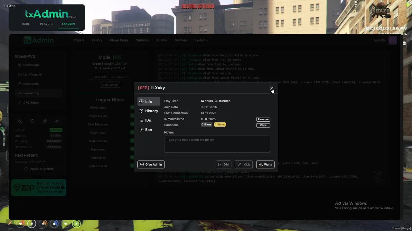Expand the System dropdown menu
Viewport: 412px width, 231px height.
click(201, 40)
